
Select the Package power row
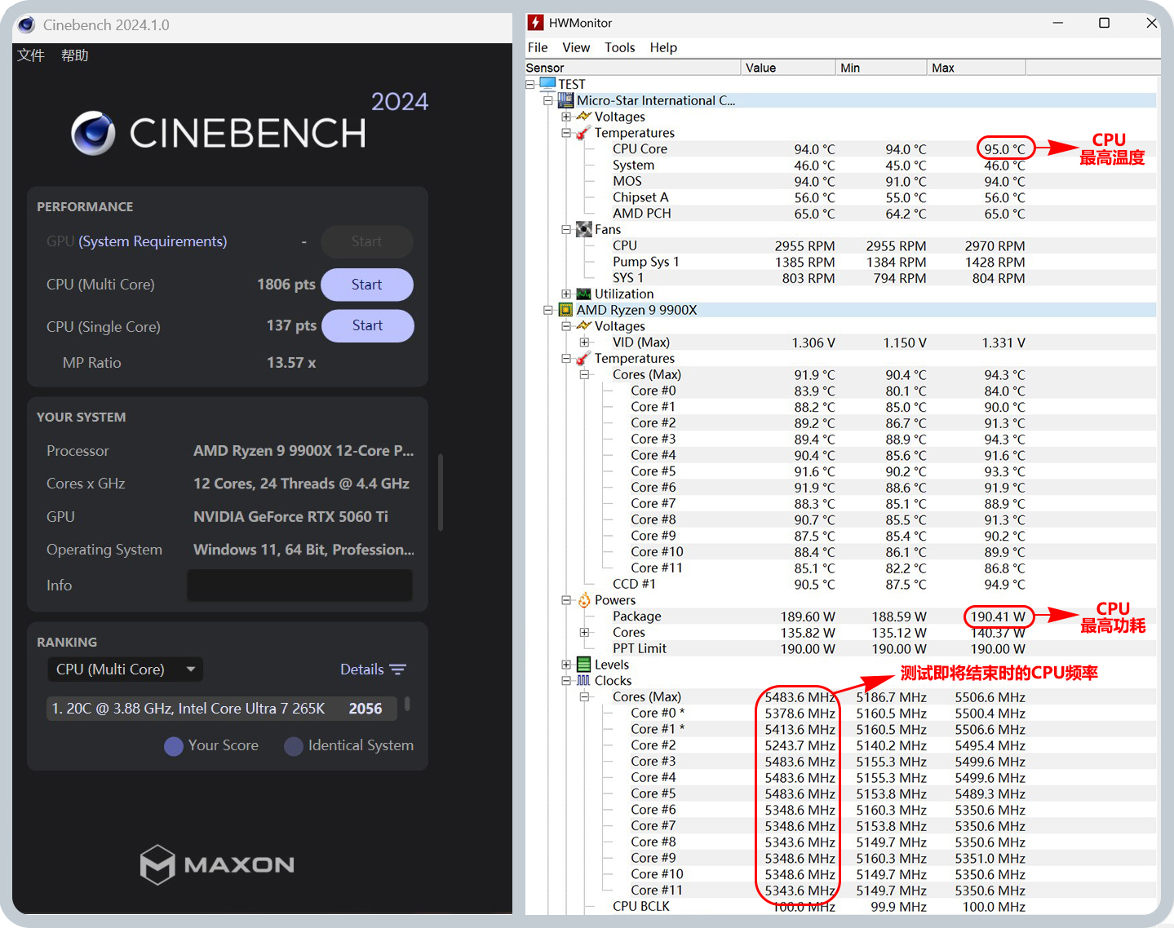841,616
